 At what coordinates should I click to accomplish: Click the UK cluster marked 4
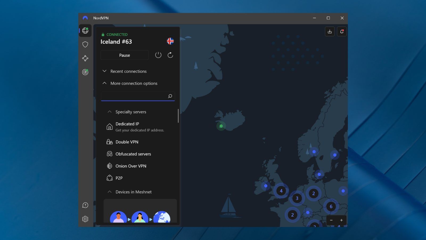[281, 191]
